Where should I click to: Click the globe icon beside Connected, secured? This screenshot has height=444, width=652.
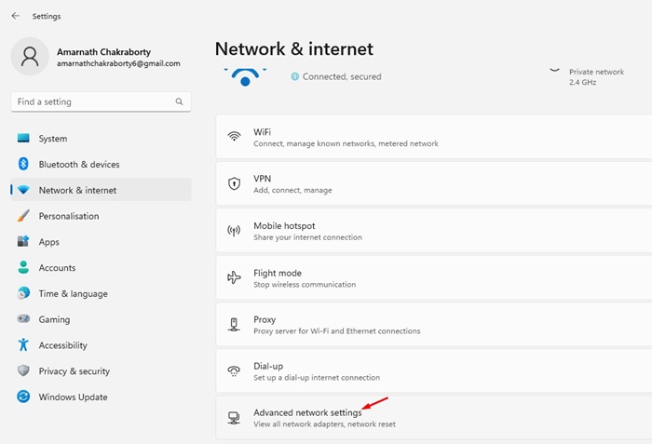pos(295,76)
